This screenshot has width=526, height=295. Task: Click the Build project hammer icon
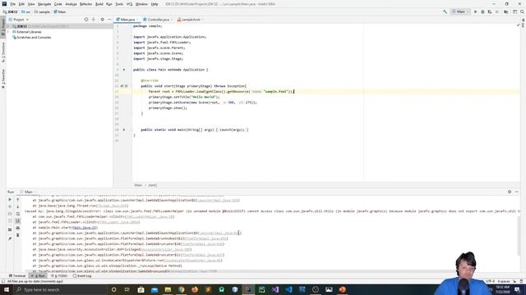click(445, 11)
